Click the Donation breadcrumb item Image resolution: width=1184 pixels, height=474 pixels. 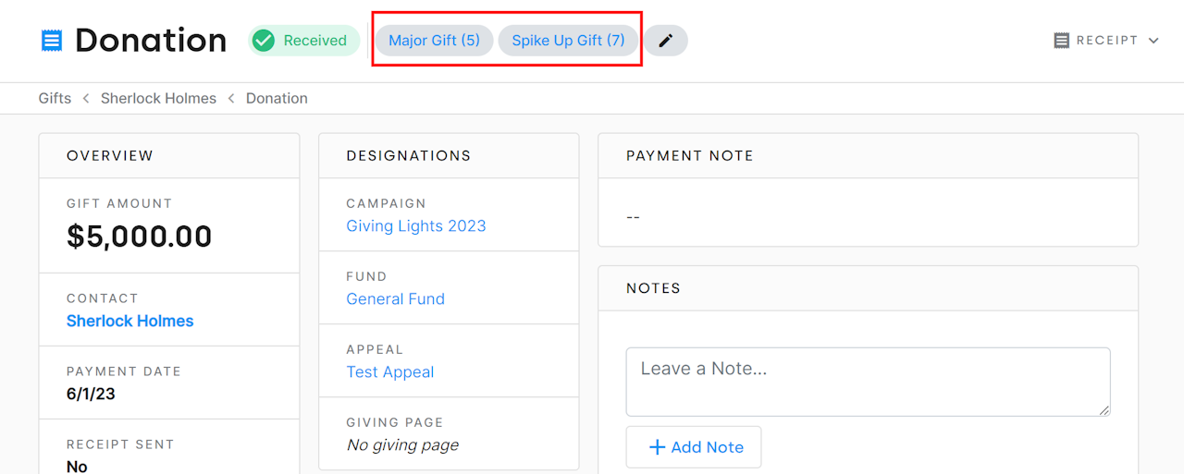277,98
